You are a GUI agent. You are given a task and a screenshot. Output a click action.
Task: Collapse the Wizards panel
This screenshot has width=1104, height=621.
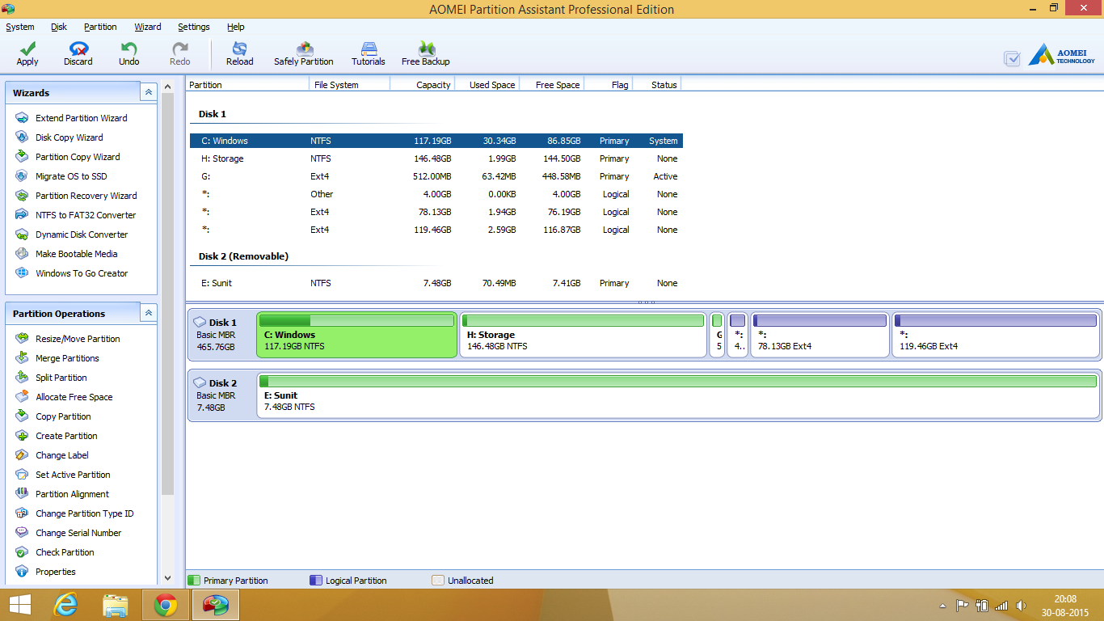(148, 93)
